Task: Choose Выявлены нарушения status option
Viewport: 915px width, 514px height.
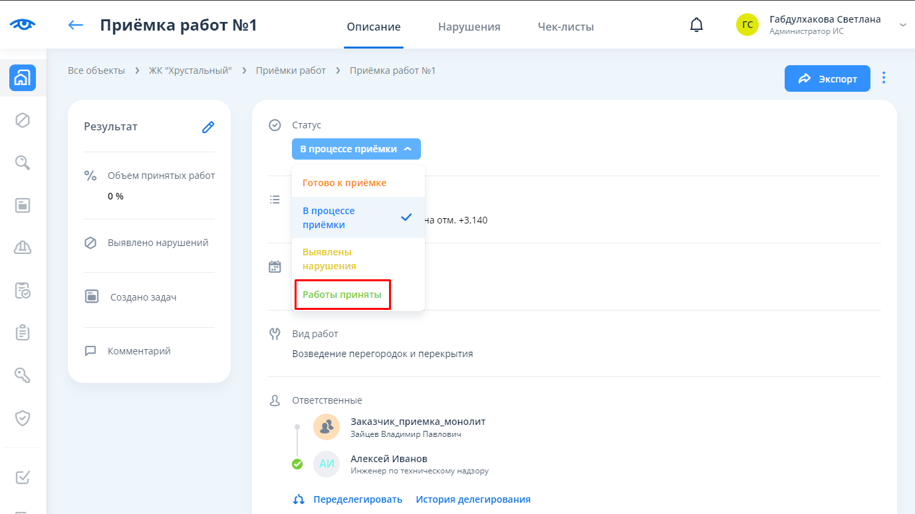Action: point(329,259)
